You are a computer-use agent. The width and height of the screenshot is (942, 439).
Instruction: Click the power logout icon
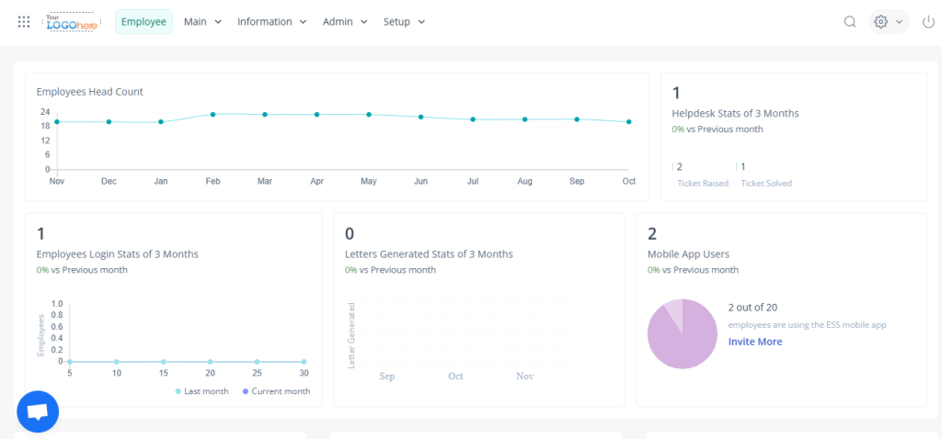coord(927,22)
